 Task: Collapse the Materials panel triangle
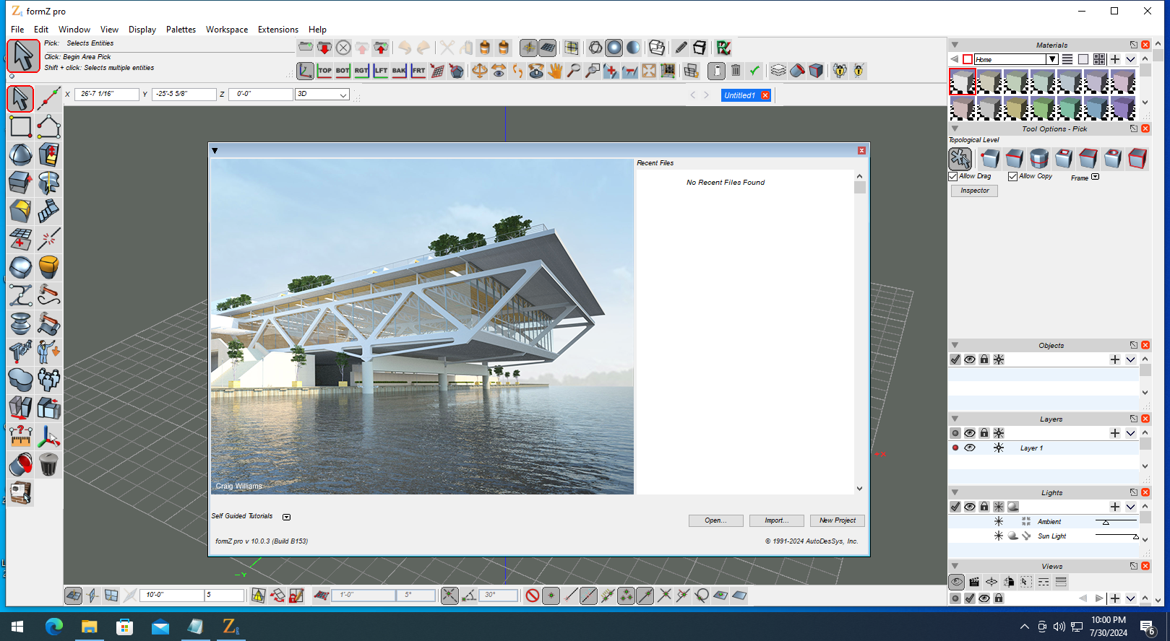click(x=955, y=45)
